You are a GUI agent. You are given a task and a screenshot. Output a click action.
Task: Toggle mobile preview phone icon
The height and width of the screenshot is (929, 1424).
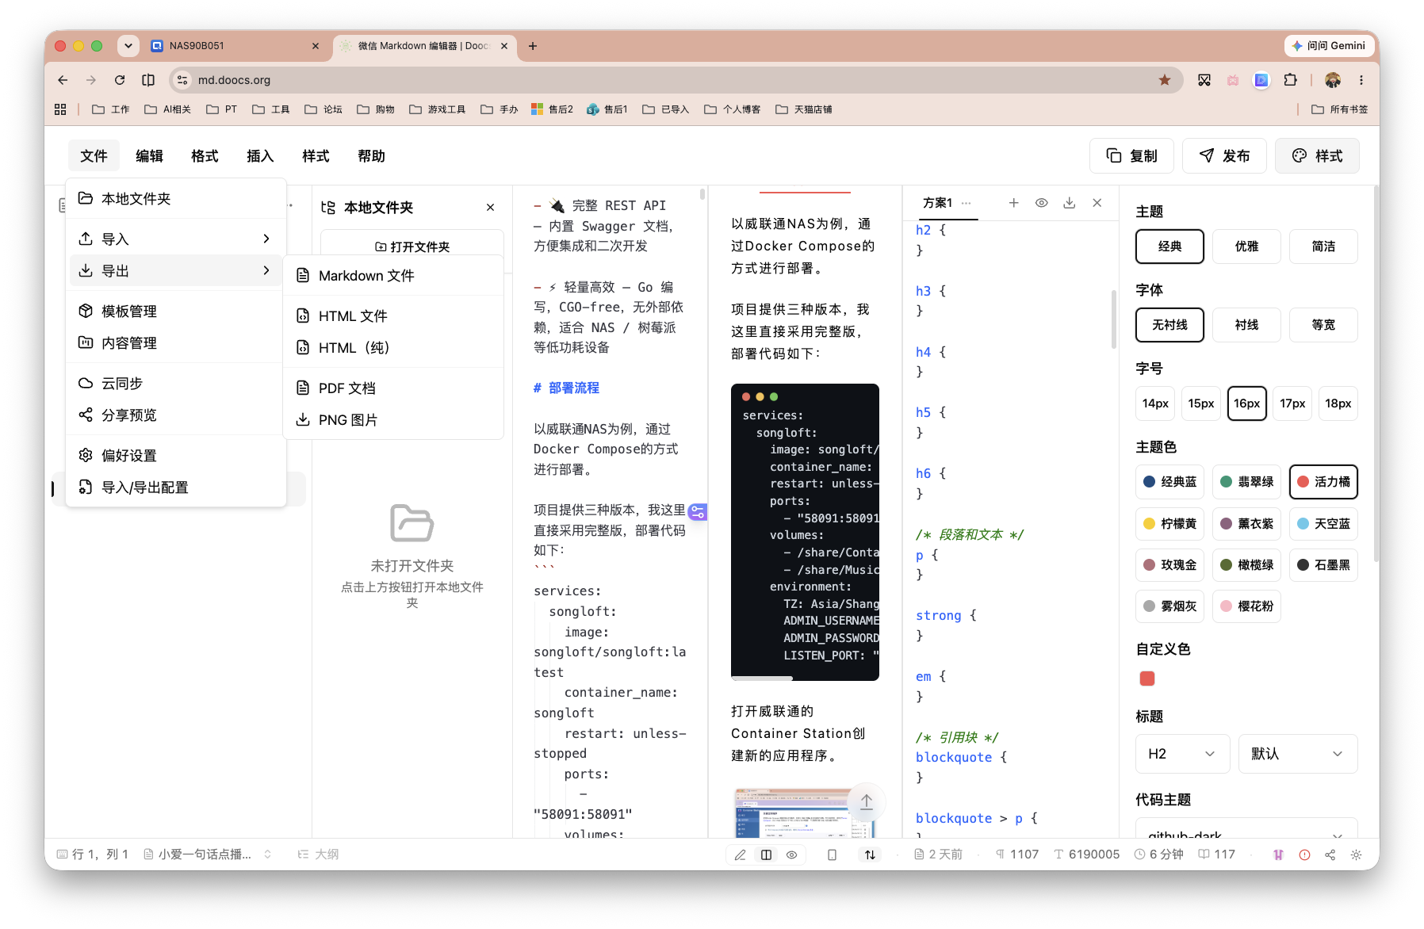coord(832,854)
